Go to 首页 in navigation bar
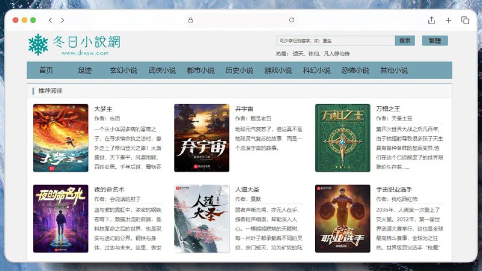 pos(46,70)
